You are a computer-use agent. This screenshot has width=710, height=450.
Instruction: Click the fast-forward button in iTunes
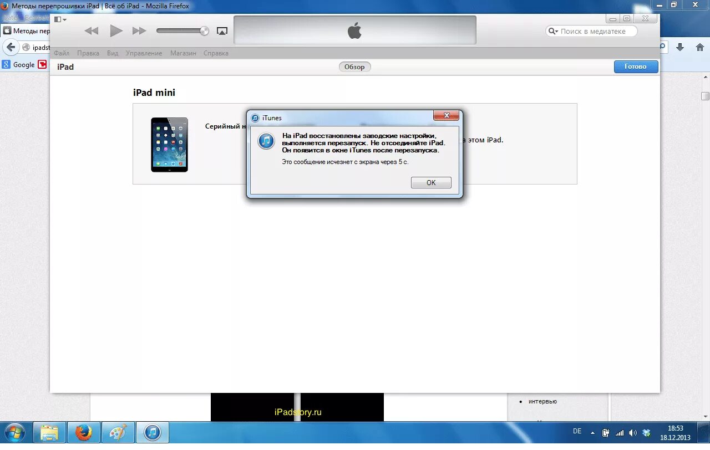pos(139,31)
